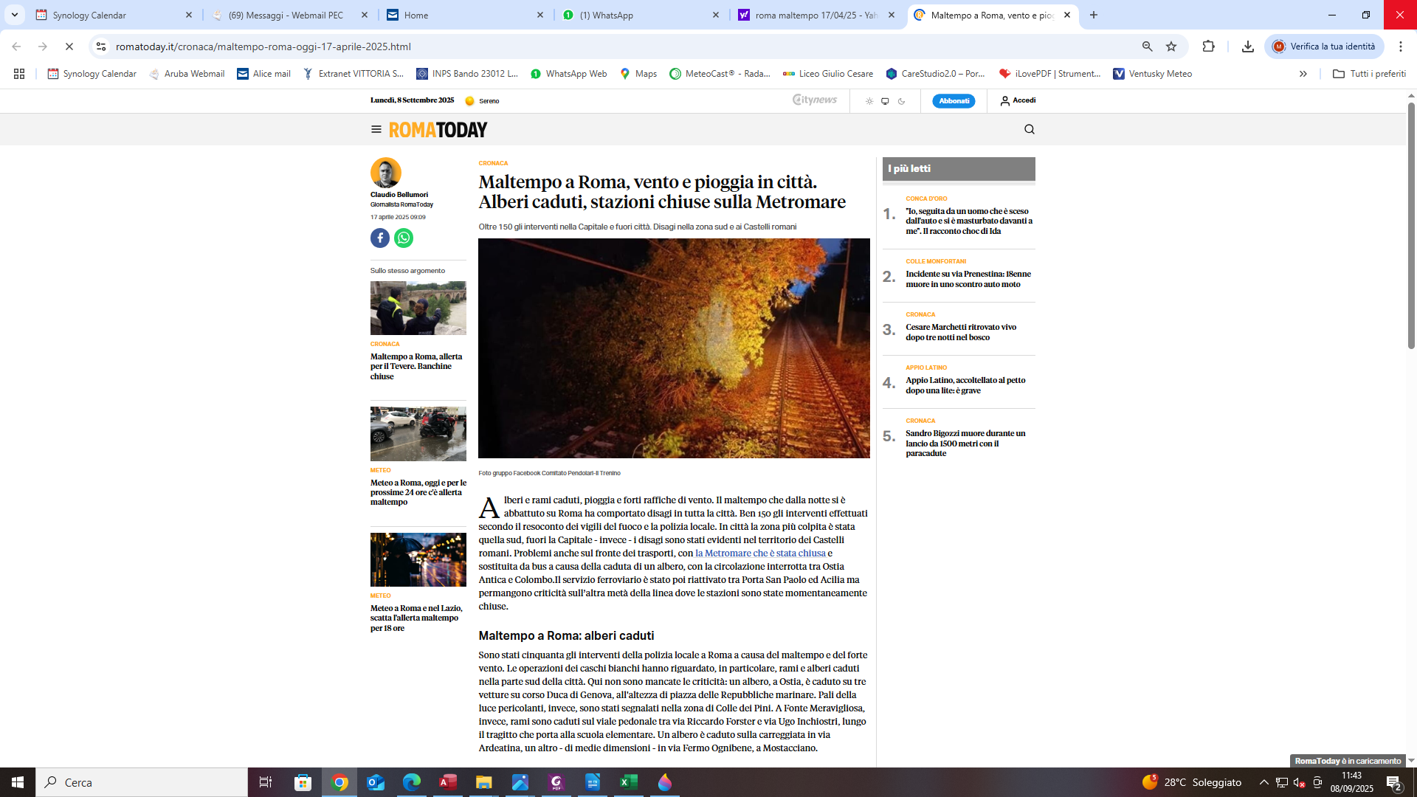Open browser downloads with the download arrow icon

1247,46
